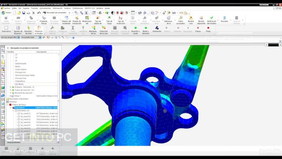Click the Iniciar start button

pyautogui.click(x=7, y=13)
